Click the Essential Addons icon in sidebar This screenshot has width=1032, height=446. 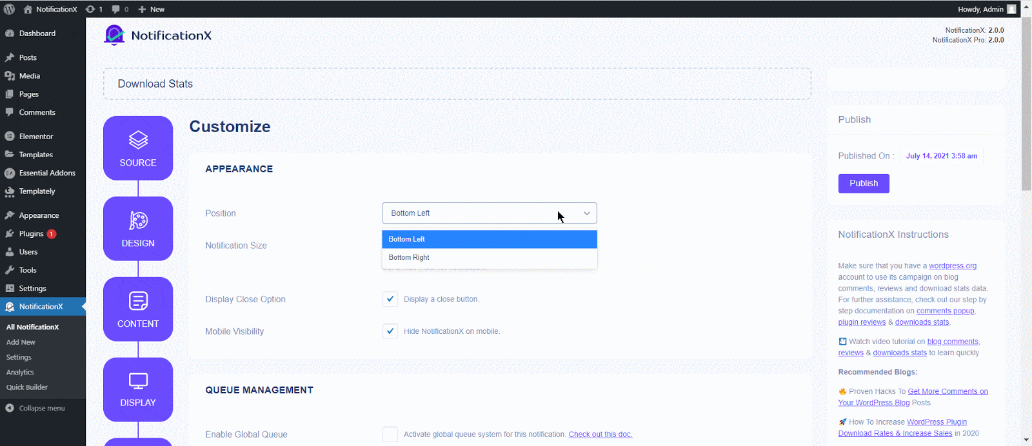10,173
